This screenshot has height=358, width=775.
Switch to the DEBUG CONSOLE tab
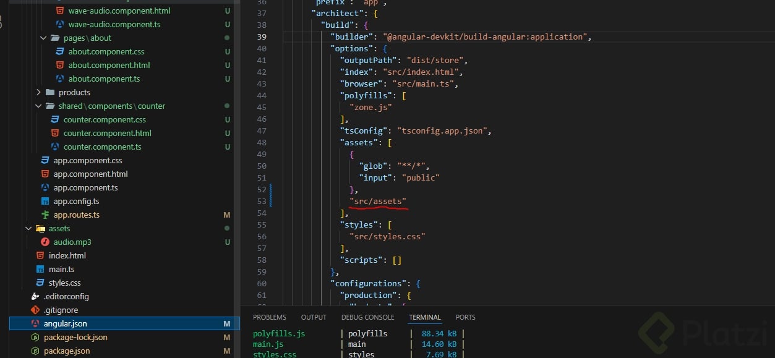(367, 317)
